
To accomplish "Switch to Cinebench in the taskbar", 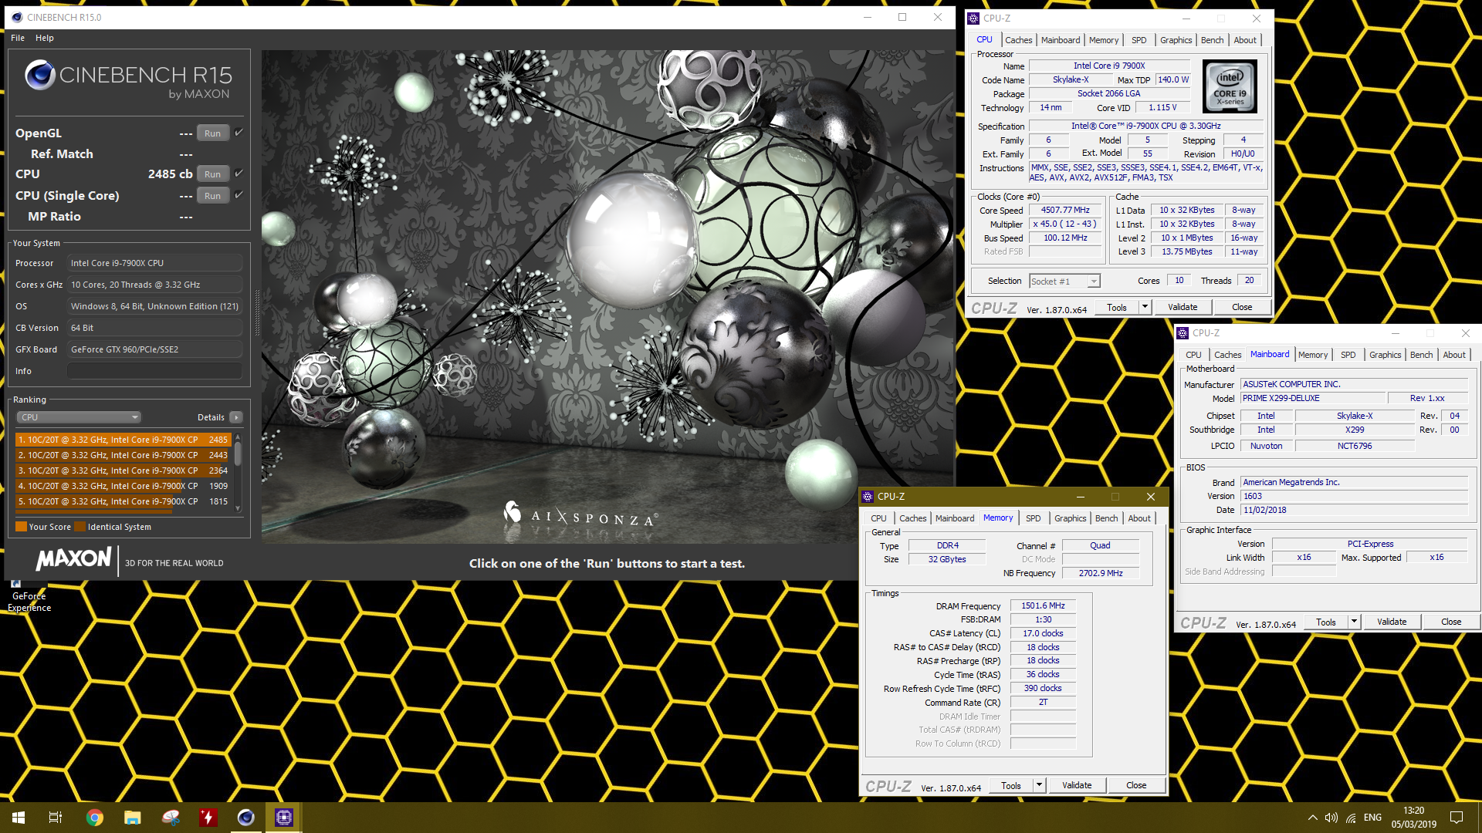I will (x=245, y=818).
